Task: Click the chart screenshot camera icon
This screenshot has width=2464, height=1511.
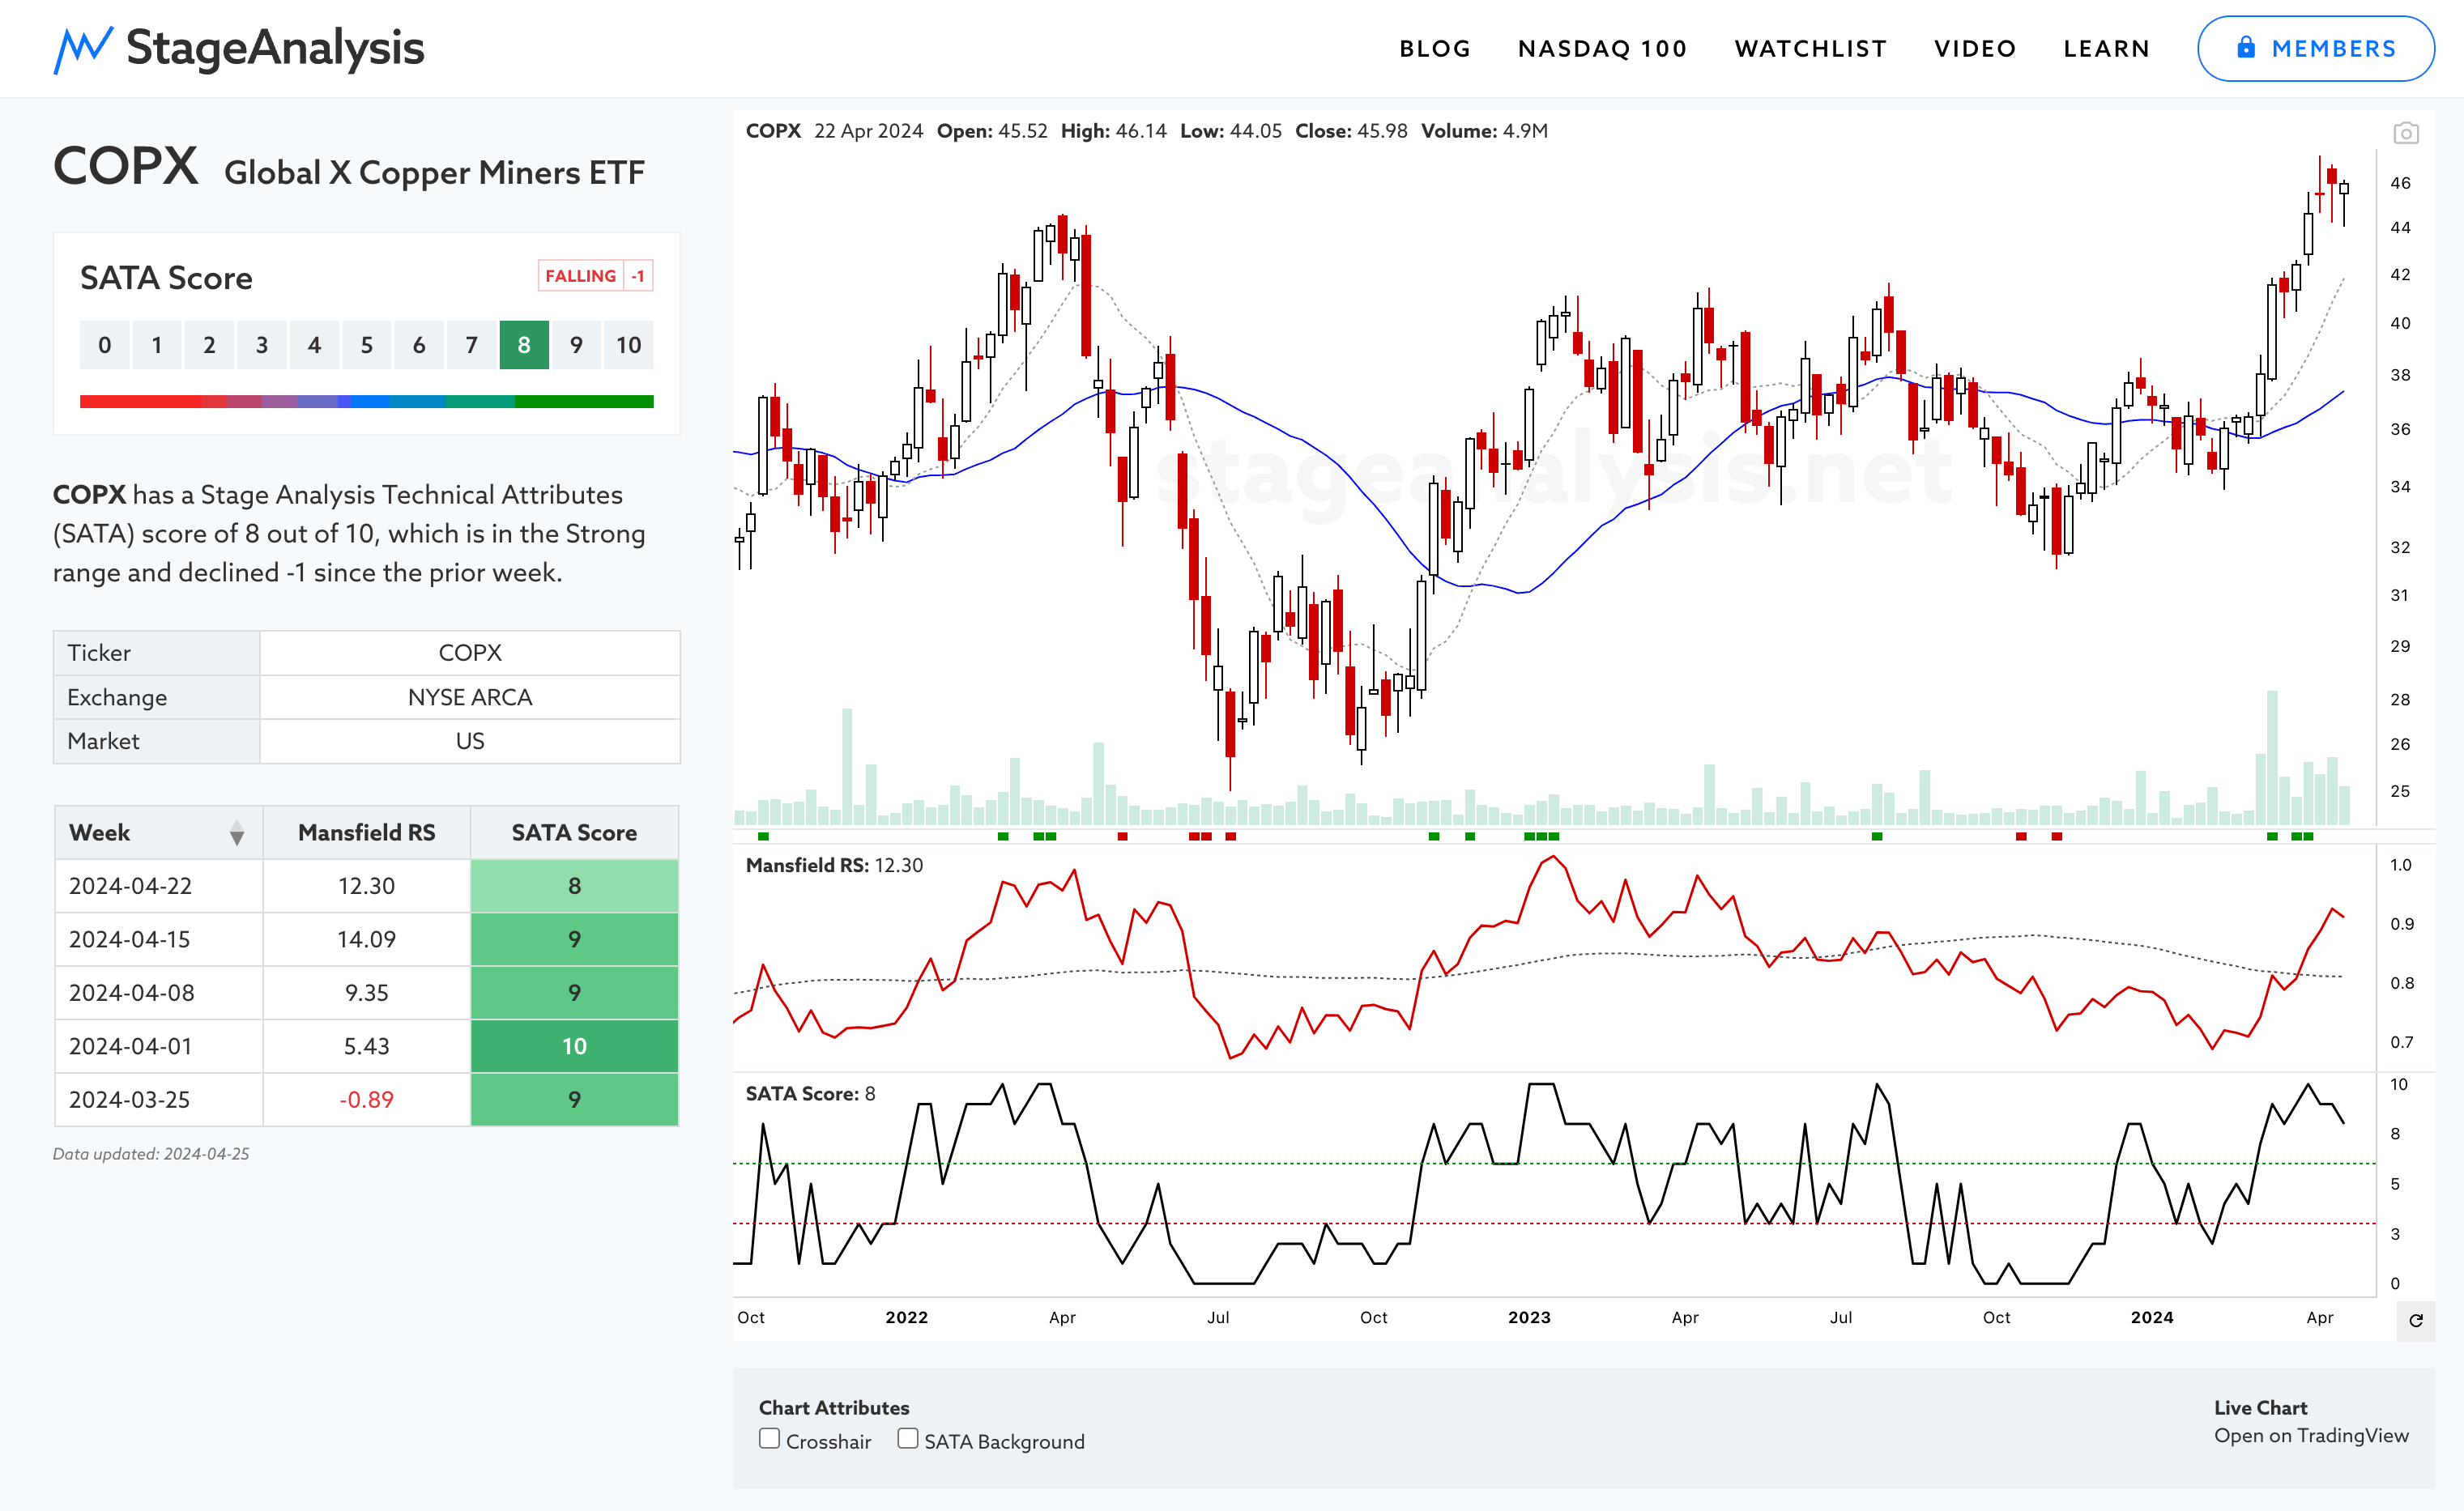Action: 2406,133
